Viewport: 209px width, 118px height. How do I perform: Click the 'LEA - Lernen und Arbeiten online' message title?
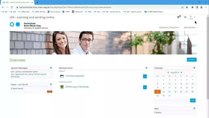click(24, 72)
